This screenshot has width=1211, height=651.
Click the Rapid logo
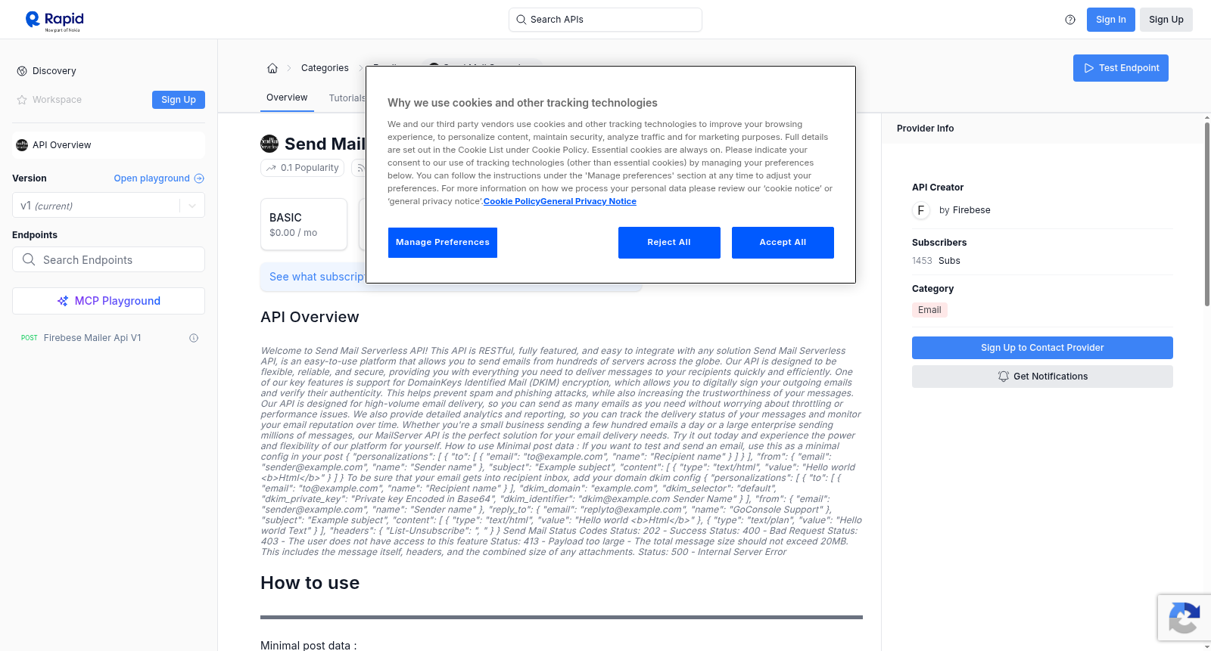click(x=54, y=20)
